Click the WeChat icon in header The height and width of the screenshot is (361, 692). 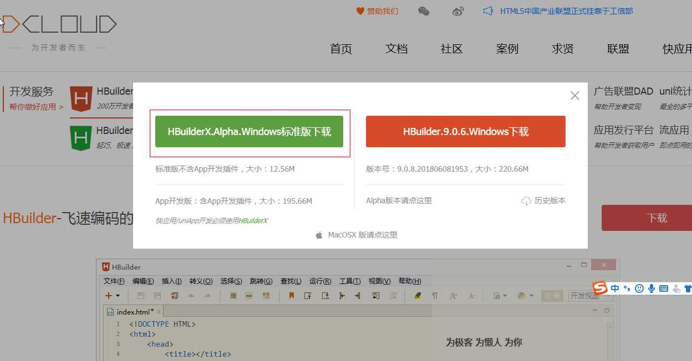(x=424, y=11)
